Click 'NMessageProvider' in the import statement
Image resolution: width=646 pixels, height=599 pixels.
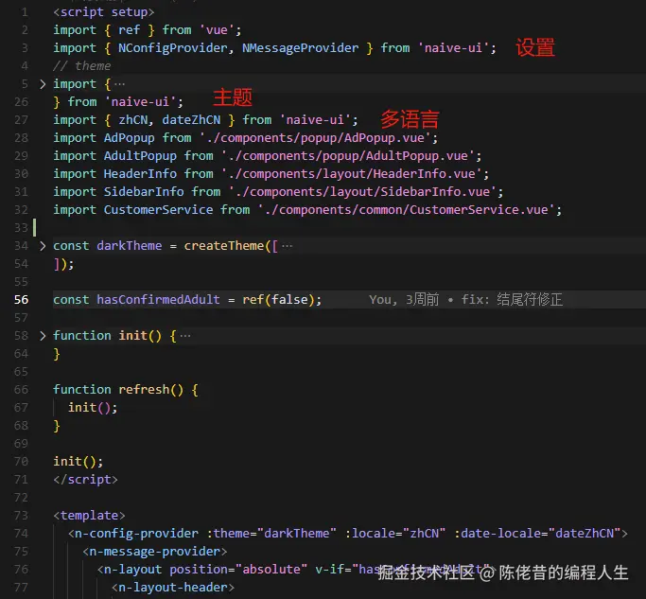tap(301, 48)
